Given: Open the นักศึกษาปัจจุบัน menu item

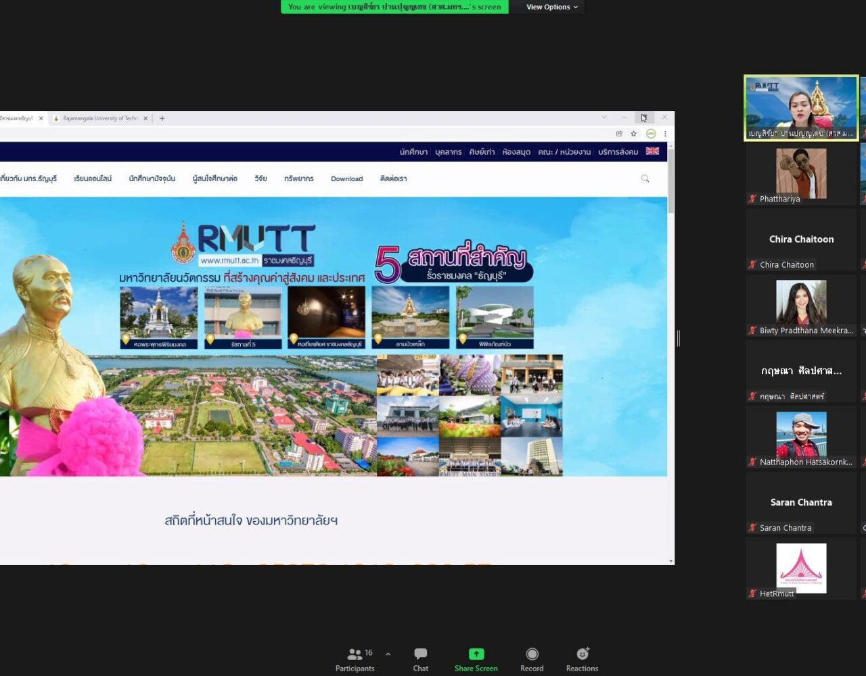Looking at the screenshot, I should pyautogui.click(x=152, y=179).
